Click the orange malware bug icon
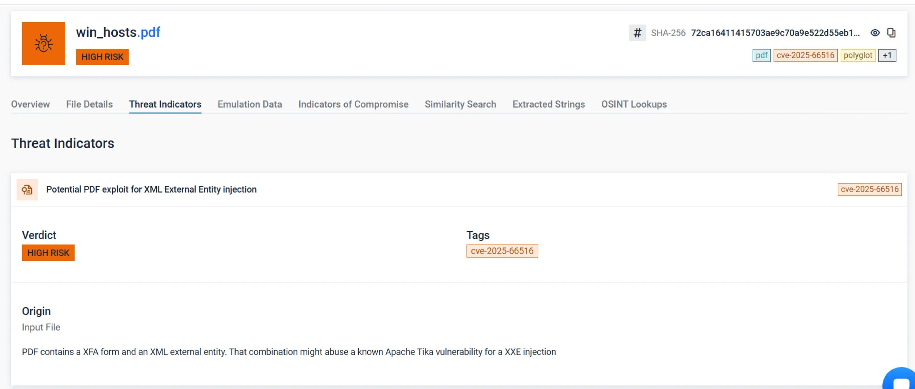This screenshot has width=915, height=389. tap(43, 43)
